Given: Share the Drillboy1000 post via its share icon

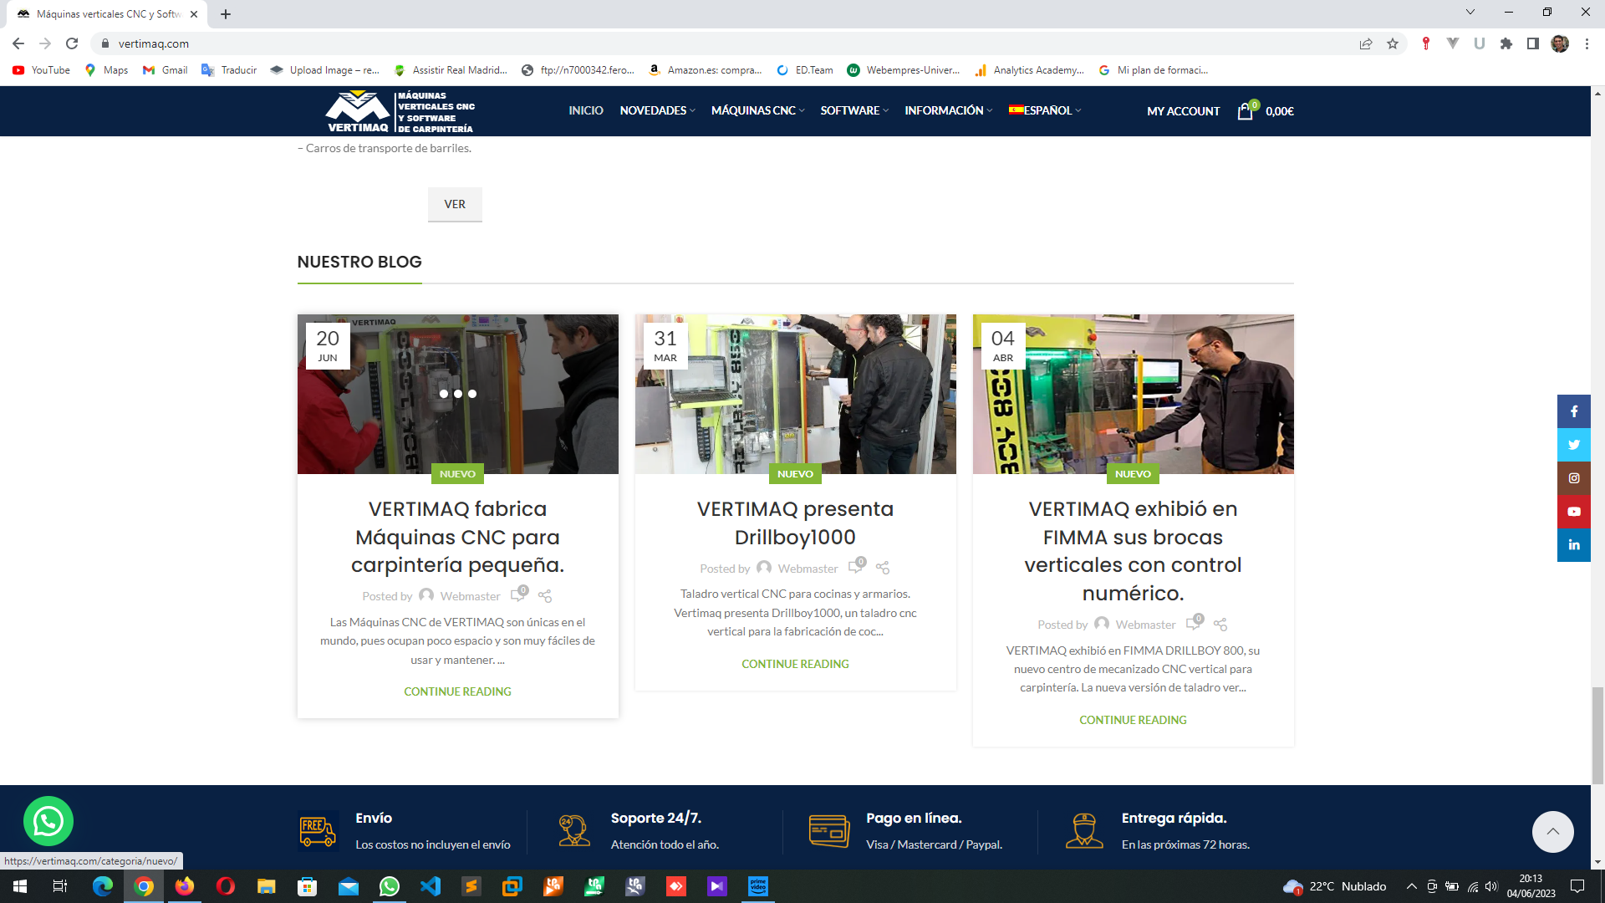Looking at the screenshot, I should [x=883, y=568].
